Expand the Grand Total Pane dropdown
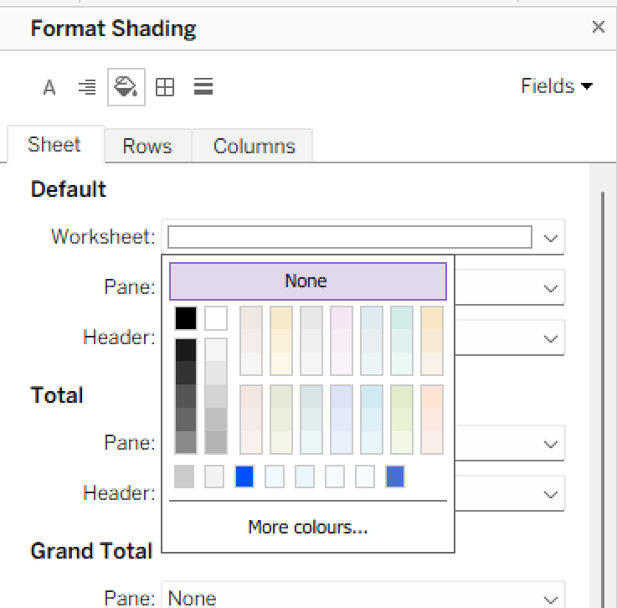The image size is (617, 608). [x=550, y=599]
